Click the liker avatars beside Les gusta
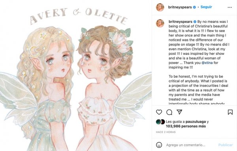Viewport: 237px width, 151px height. click(x=160, y=122)
